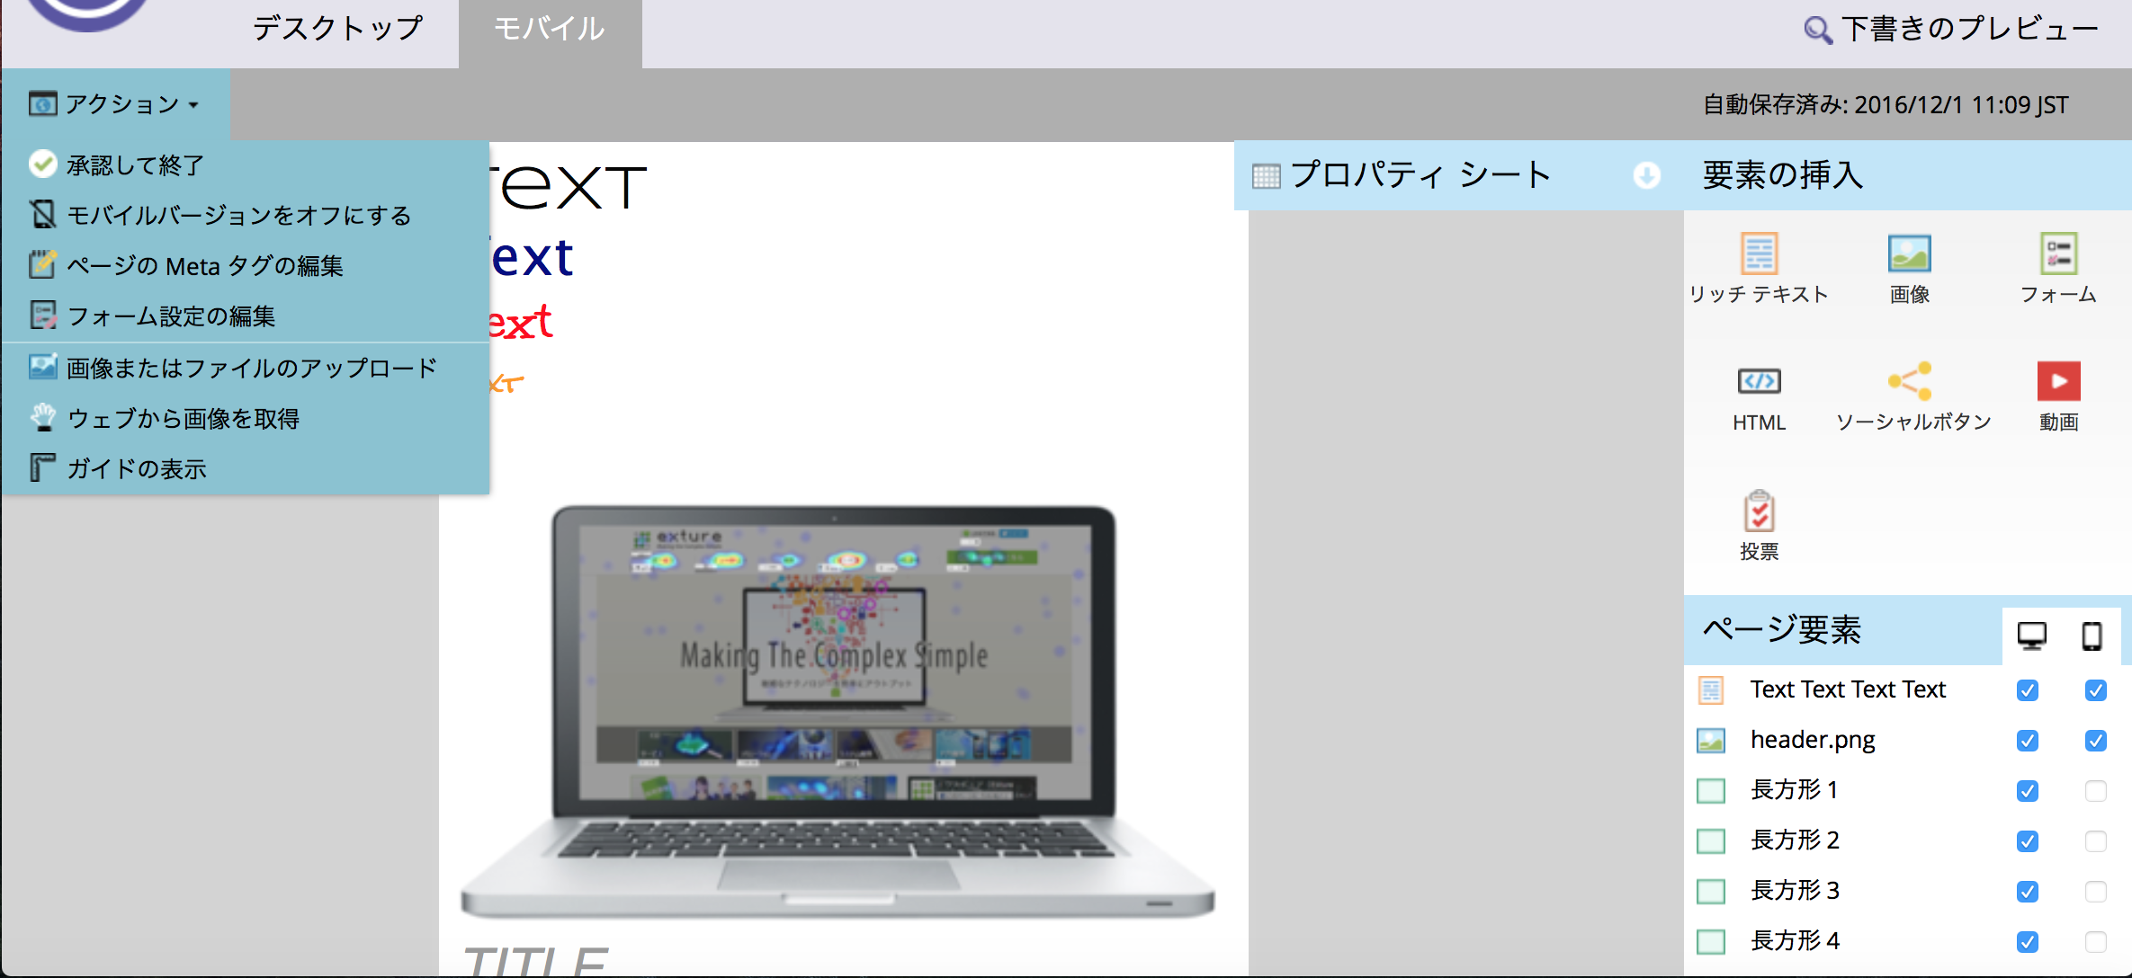Click モバイルバージョンをオフにする option

[x=238, y=214]
